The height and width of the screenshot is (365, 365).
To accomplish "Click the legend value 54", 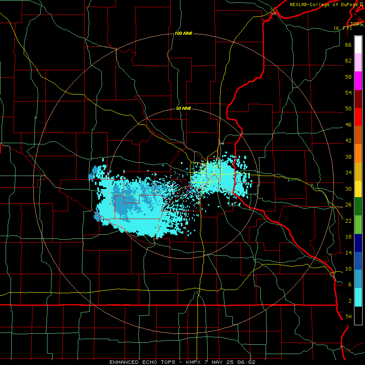I will pos(348,92).
